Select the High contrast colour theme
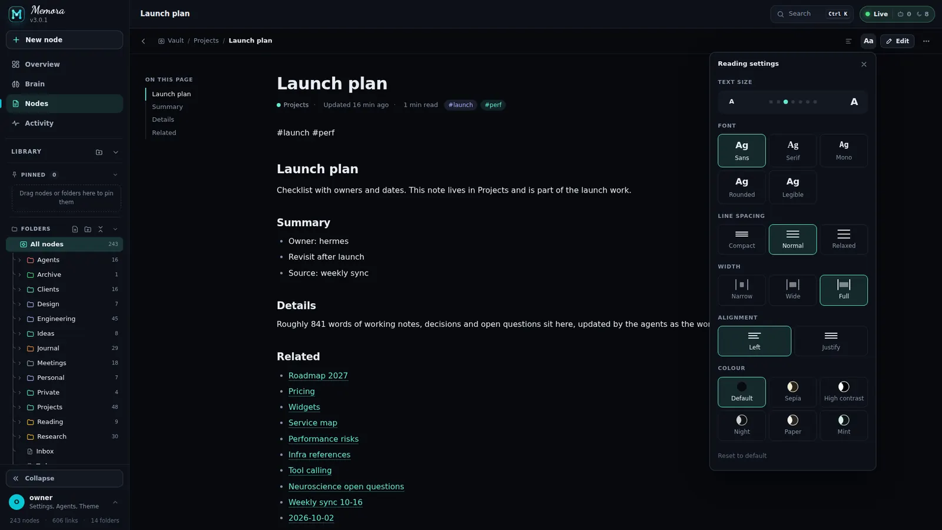The image size is (942, 530). pyautogui.click(x=844, y=392)
